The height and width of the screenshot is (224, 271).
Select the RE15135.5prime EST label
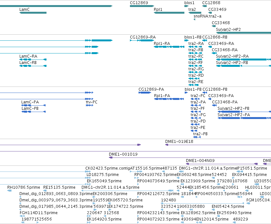(59, 187)
